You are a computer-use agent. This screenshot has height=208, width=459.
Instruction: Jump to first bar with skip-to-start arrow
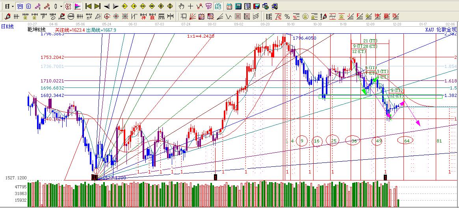[x=88, y=6]
